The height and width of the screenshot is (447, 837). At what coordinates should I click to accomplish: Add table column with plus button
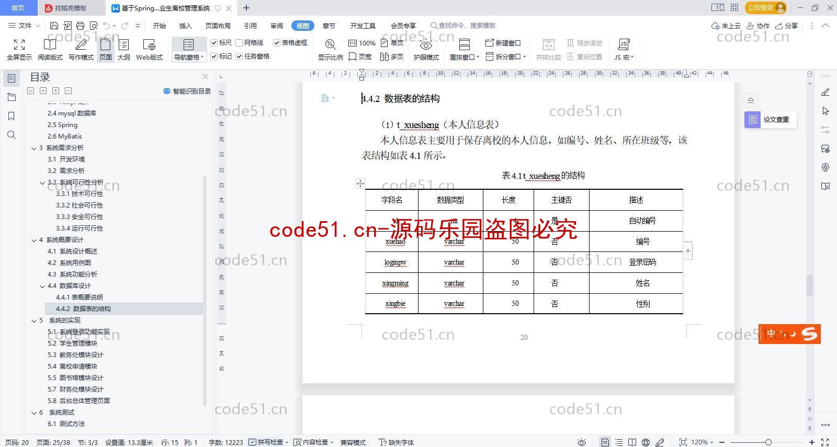(x=688, y=251)
